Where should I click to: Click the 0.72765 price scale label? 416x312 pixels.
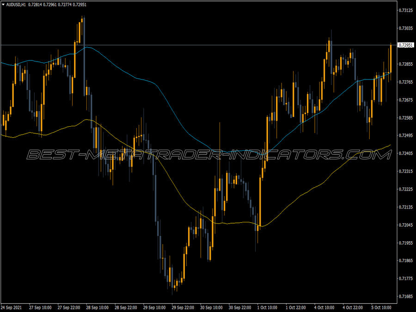(406, 82)
